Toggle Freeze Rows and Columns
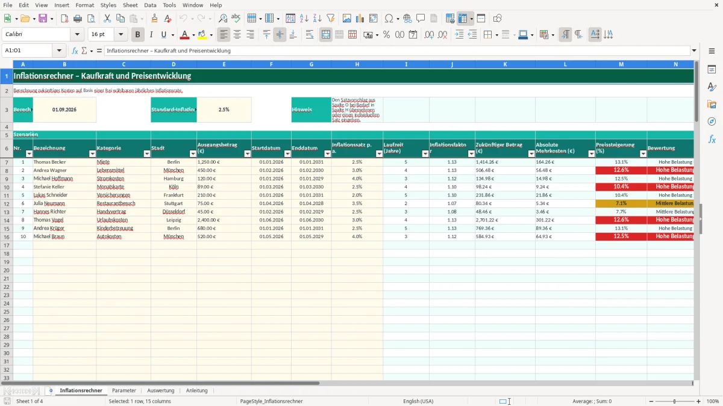This screenshot has height=406, width=723. coord(463,19)
